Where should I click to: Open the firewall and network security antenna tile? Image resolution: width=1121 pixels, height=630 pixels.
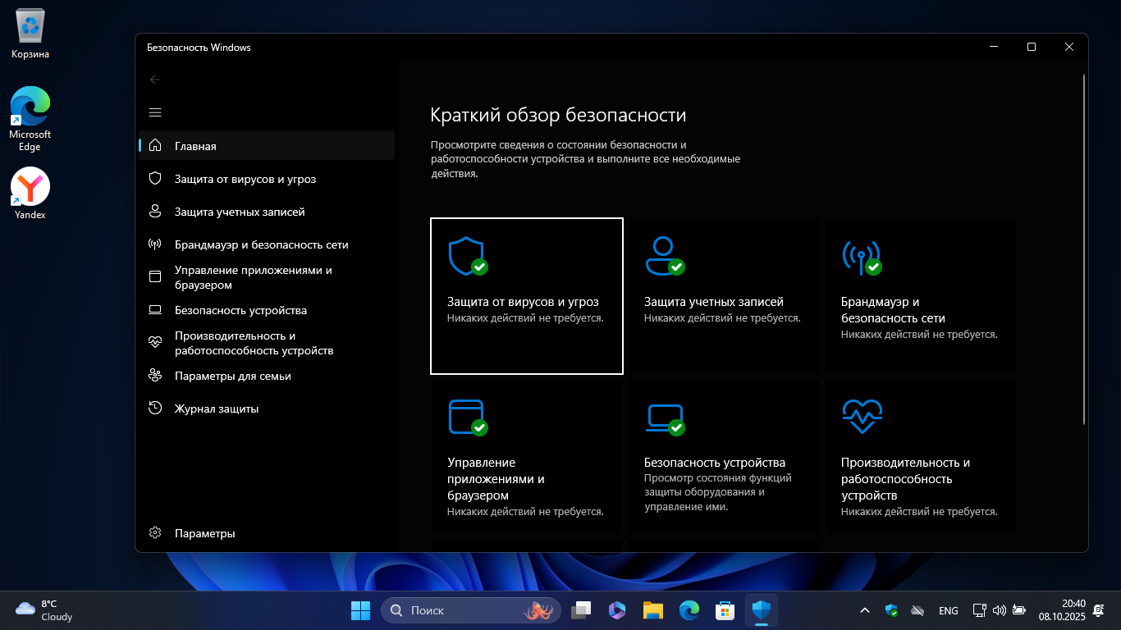click(x=920, y=295)
